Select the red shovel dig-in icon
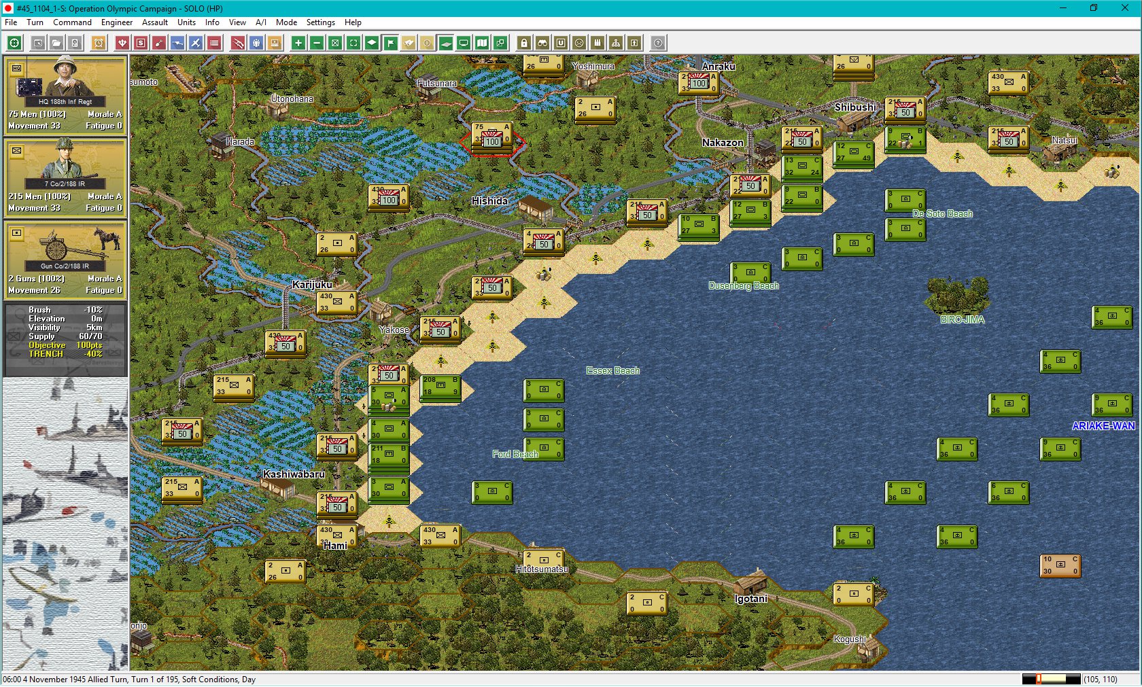The width and height of the screenshot is (1142, 687). coord(159,43)
